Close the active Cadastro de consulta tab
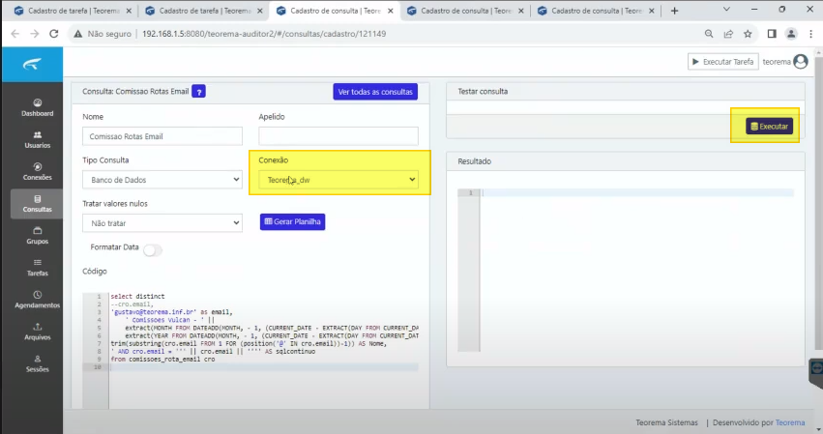Image resolution: width=823 pixels, height=434 pixels. pos(390,11)
